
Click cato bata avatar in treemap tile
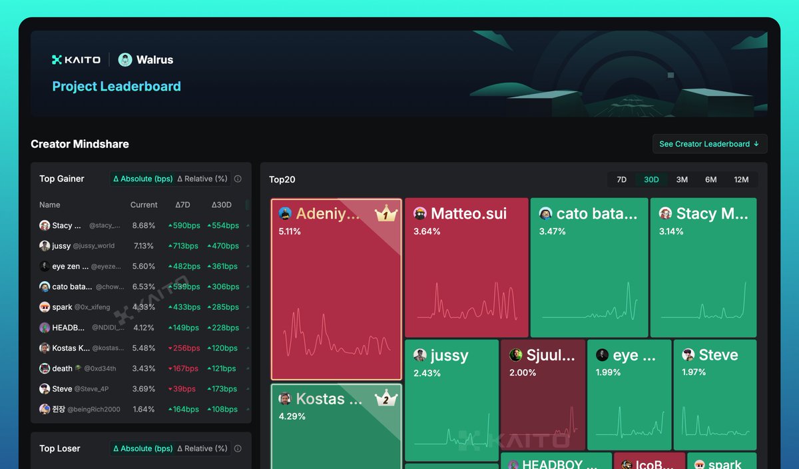point(545,213)
